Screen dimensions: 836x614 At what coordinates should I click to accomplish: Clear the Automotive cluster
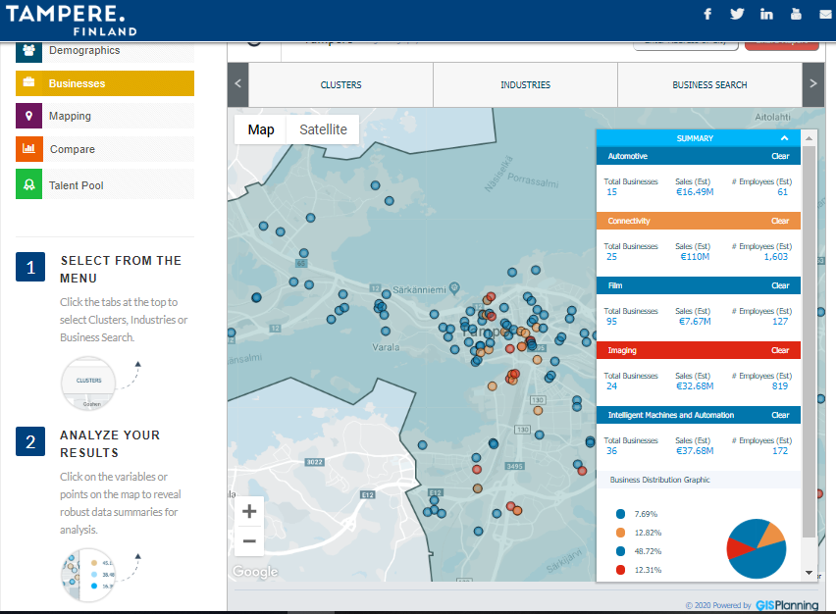[780, 156]
